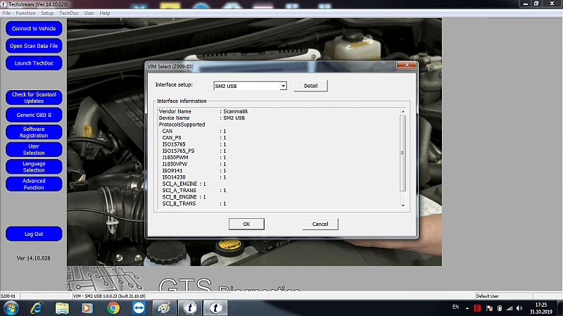
Task: Minimize the Techstream window
Action: pos(525,4)
